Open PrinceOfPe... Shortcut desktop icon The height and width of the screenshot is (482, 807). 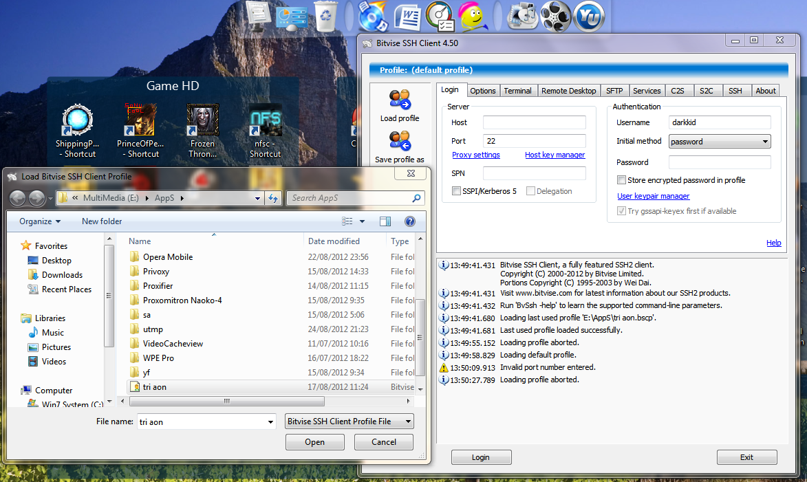140,131
